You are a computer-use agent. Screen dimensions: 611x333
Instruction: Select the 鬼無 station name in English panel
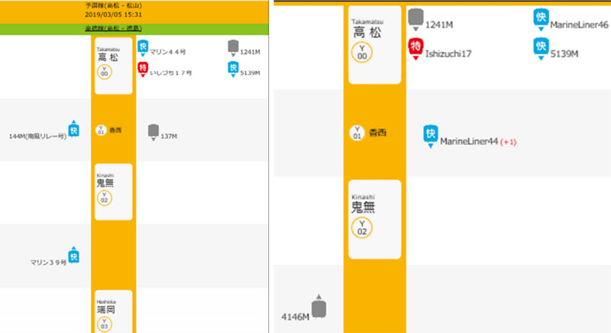[364, 207]
